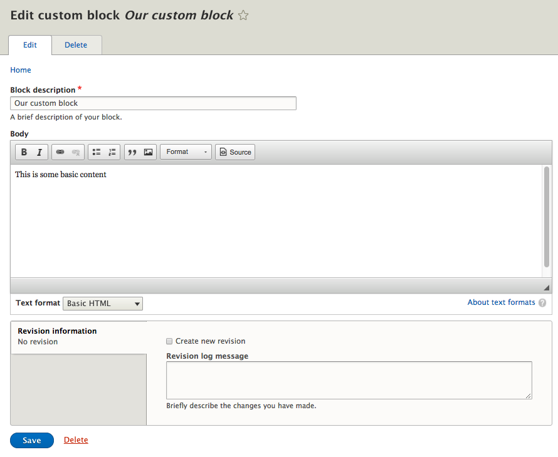Image resolution: width=558 pixels, height=457 pixels.
Task: Follow the Home breadcrumb link
Action: (21, 70)
